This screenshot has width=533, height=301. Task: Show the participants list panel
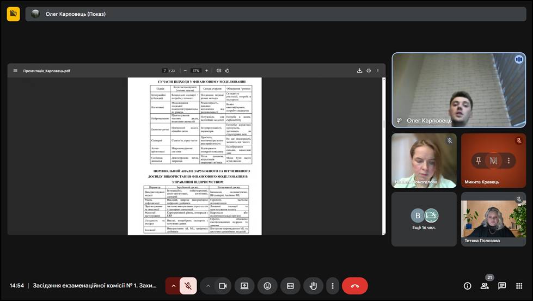[484, 286]
